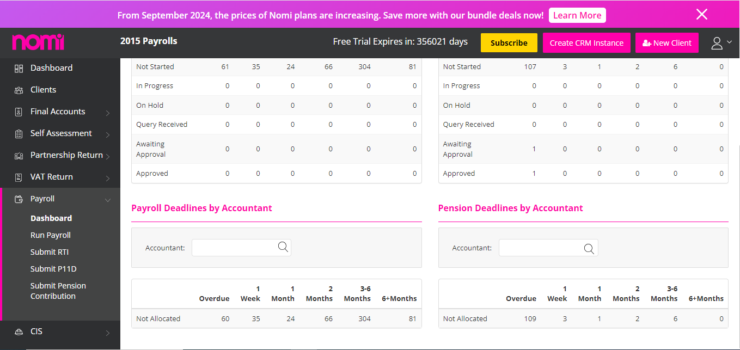Expand the CIS menu
740x350 pixels.
point(108,333)
